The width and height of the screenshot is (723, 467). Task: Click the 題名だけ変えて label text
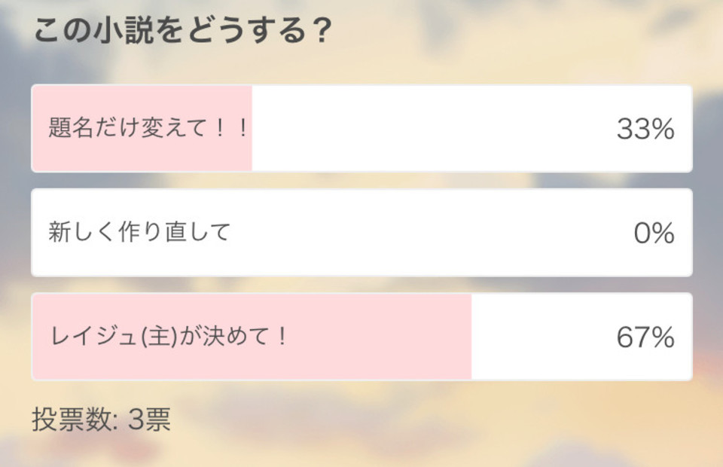pos(127,128)
